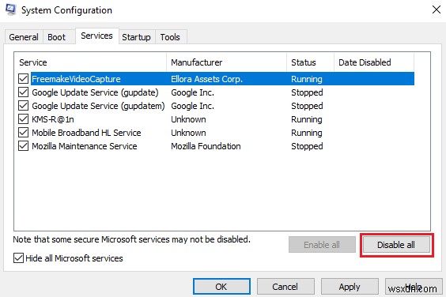Click the greyed Enable all button
Image resolution: width=446 pixels, height=297 pixels.
click(322, 245)
